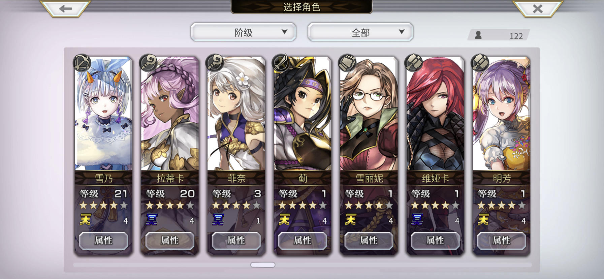Open 属性 for 菲奈
604x279 pixels.
(236, 241)
